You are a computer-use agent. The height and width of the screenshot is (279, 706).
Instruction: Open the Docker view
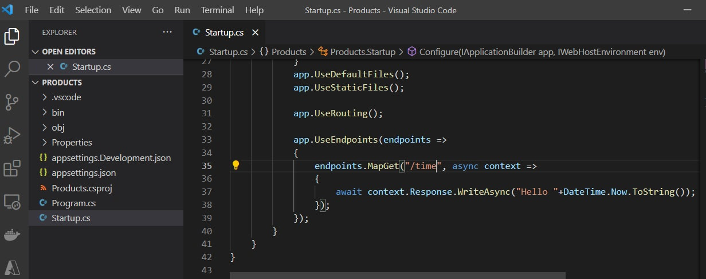(x=12, y=235)
